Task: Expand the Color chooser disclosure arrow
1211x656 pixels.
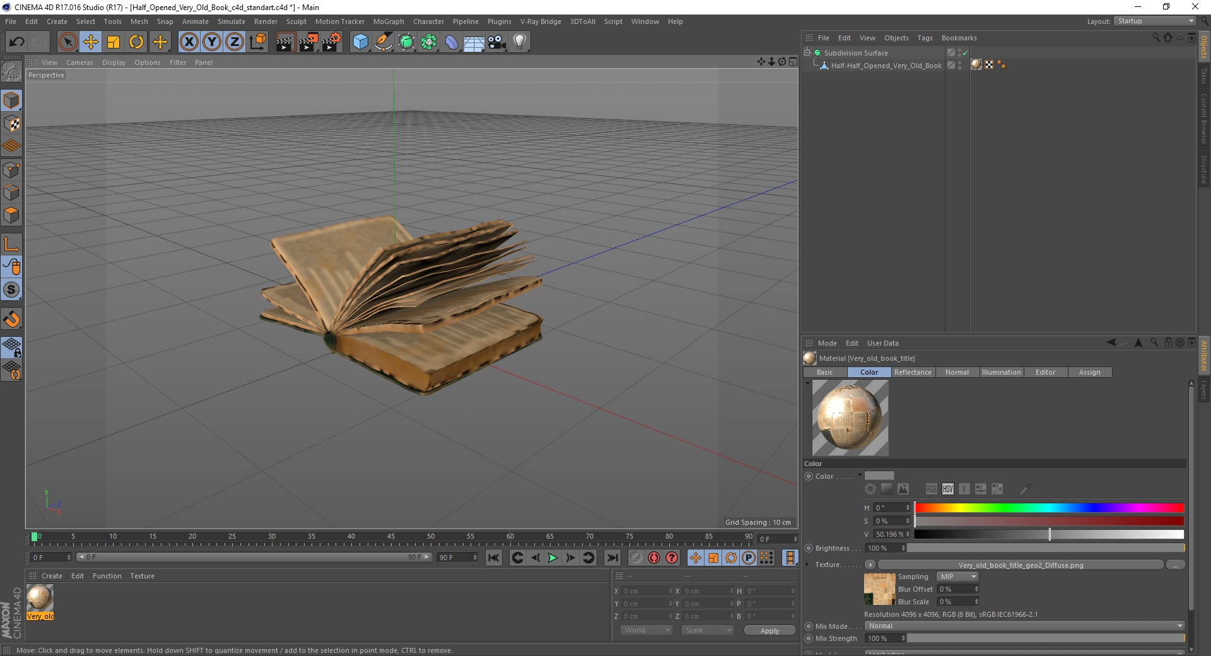Action: (x=859, y=476)
